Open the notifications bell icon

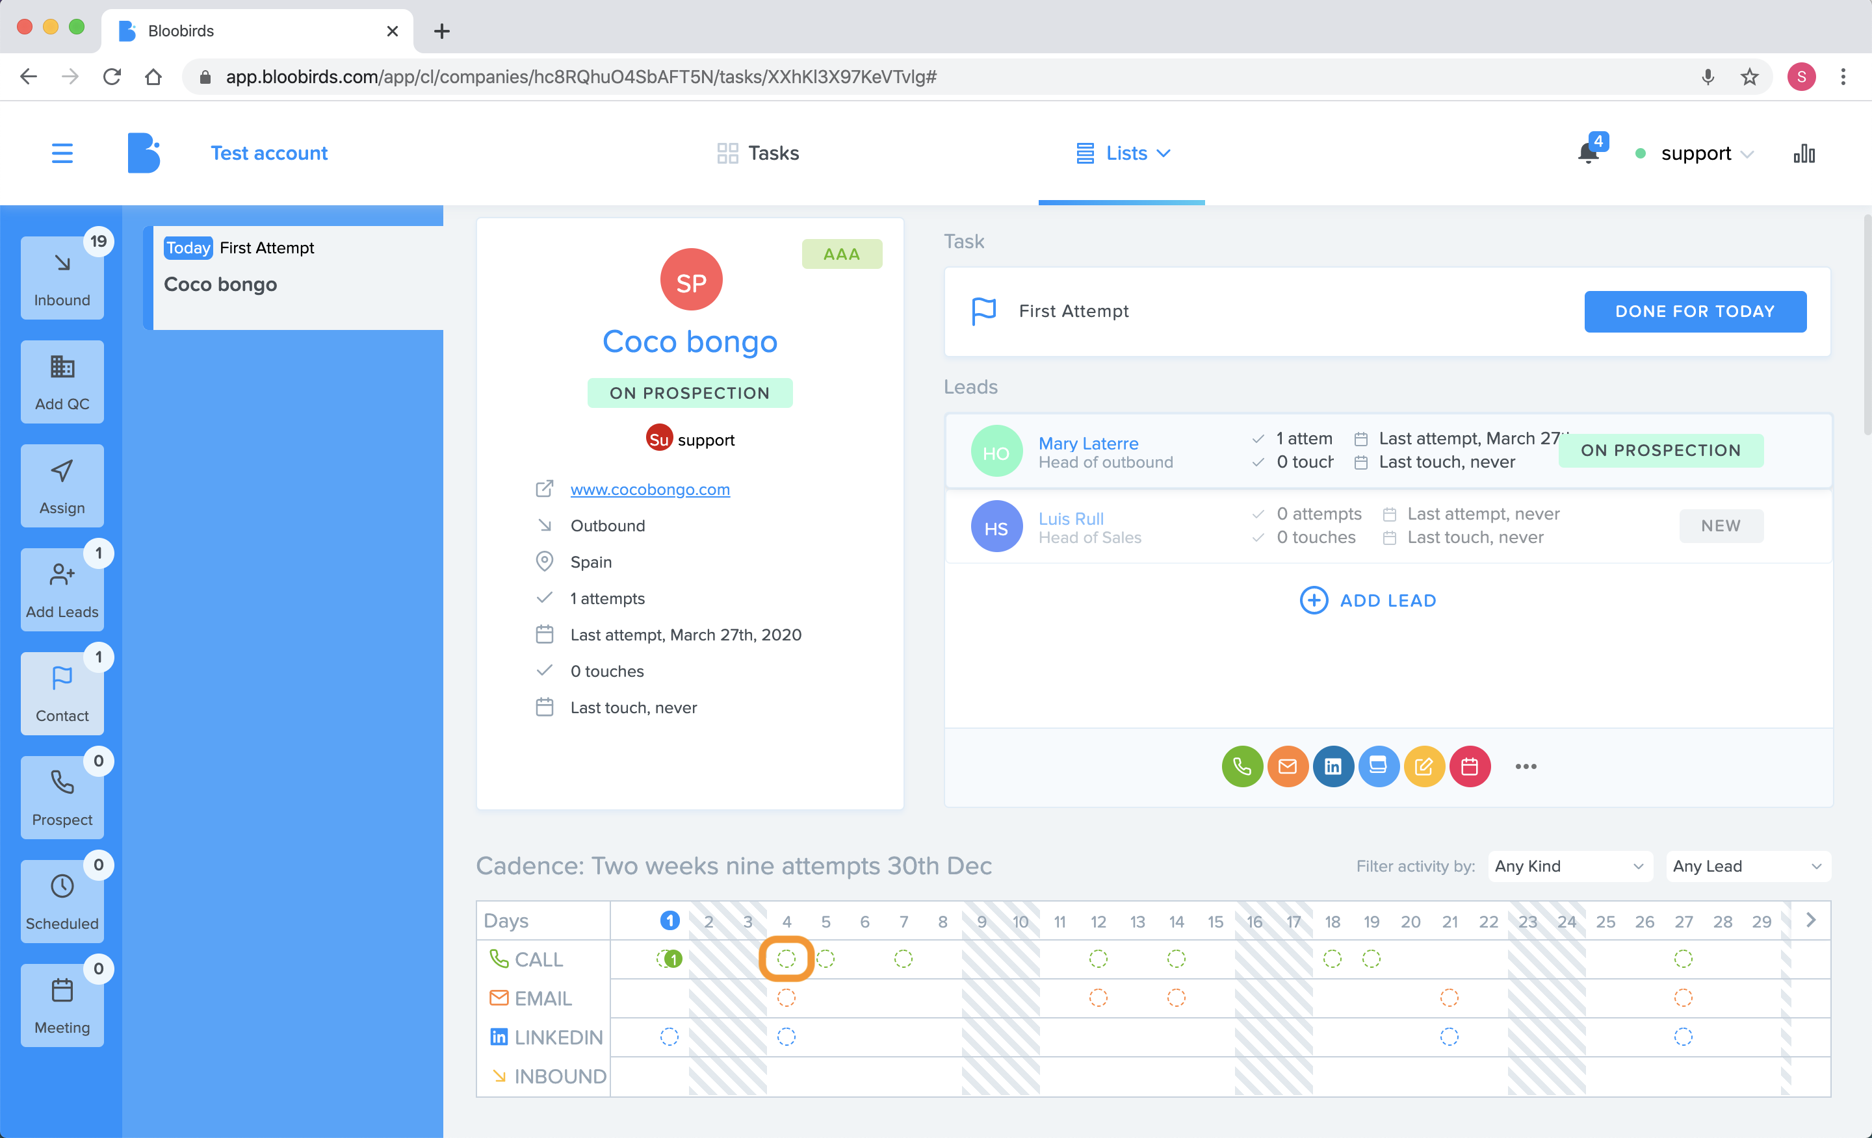(1588, 153)
